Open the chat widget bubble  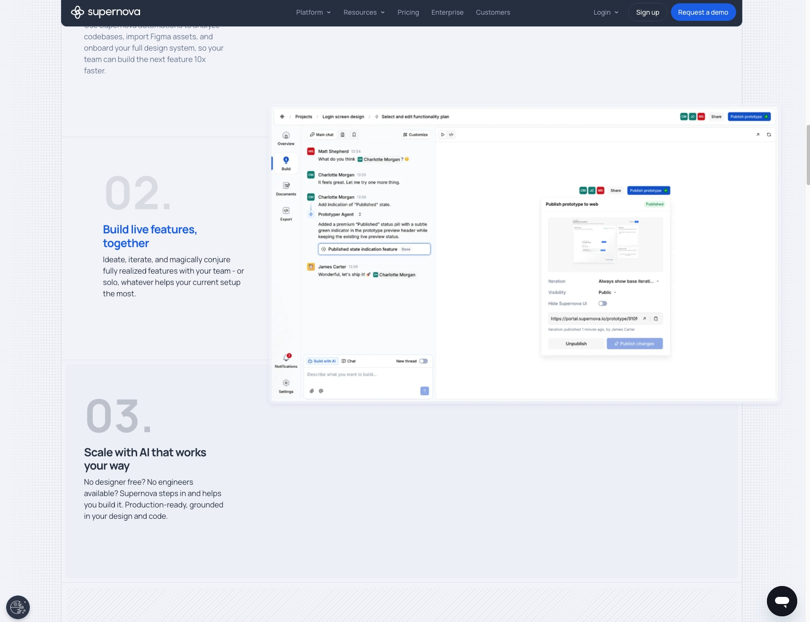tap(782, 601)
